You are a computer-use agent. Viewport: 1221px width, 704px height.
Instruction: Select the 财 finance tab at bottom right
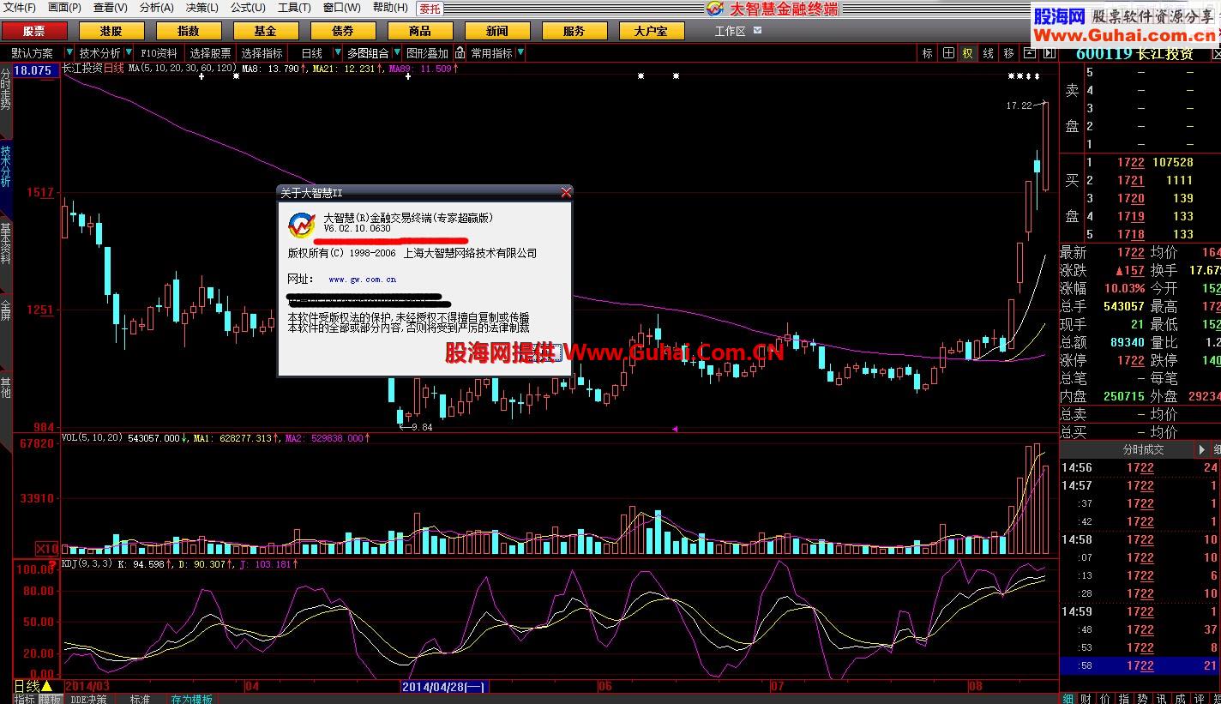(x=1086, y=699)
